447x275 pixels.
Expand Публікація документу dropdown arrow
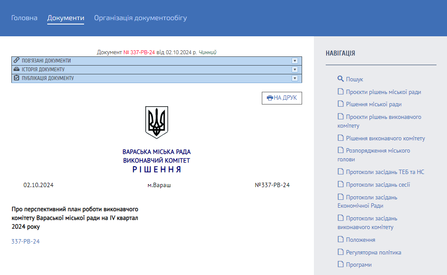click(x=295, y=78)
